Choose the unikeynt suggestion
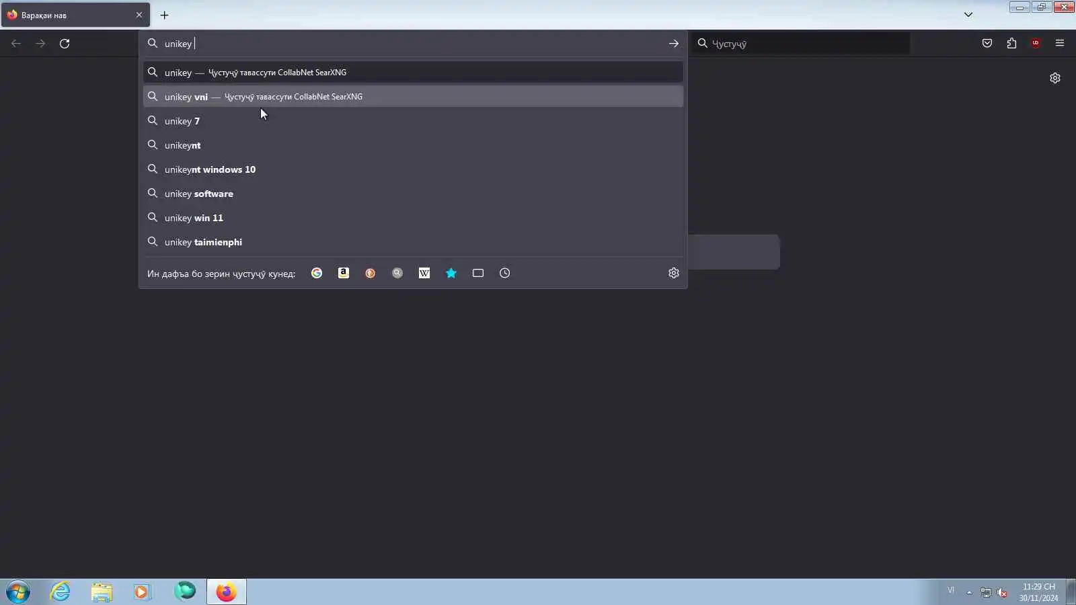The image size is (1076, 605). [413, 145]
